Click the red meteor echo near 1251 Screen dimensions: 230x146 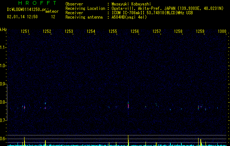24,107
